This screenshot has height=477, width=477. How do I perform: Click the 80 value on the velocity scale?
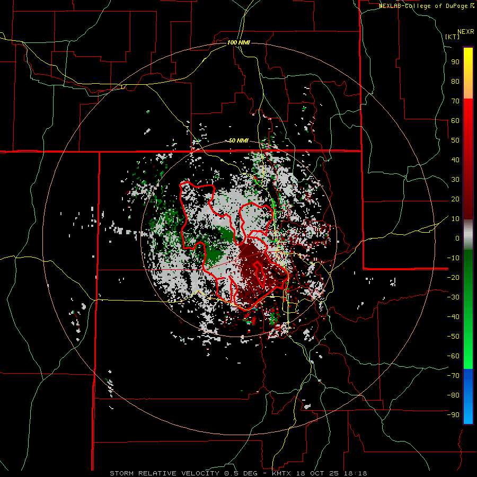pos(455,81)
